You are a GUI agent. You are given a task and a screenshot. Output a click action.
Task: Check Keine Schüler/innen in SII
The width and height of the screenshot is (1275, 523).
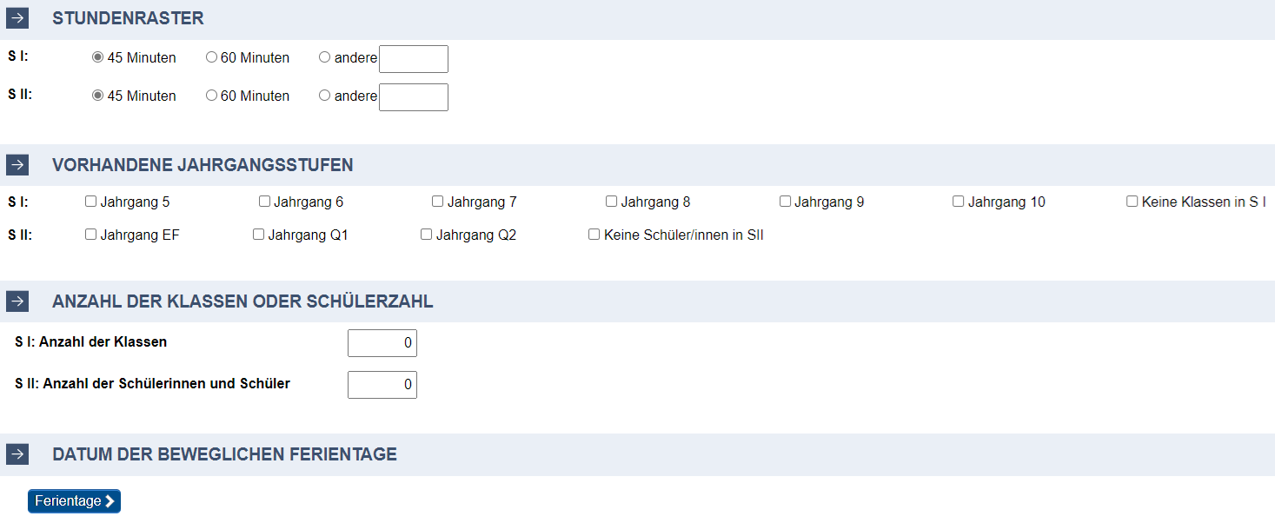coord(594,235)
